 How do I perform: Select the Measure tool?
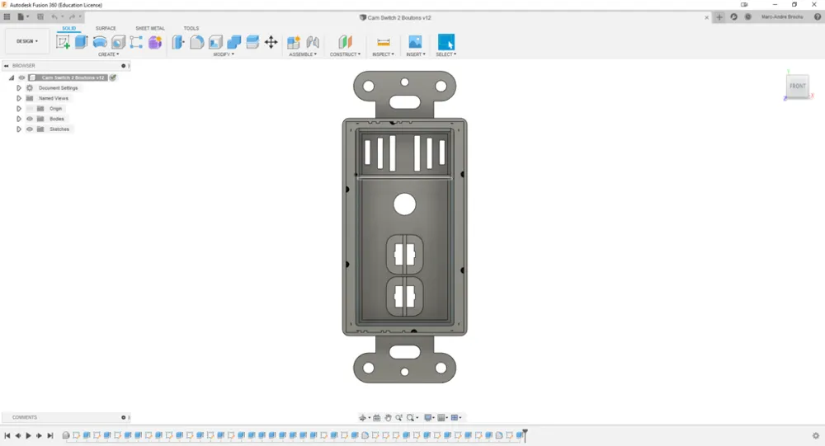(x=384, y=42)
